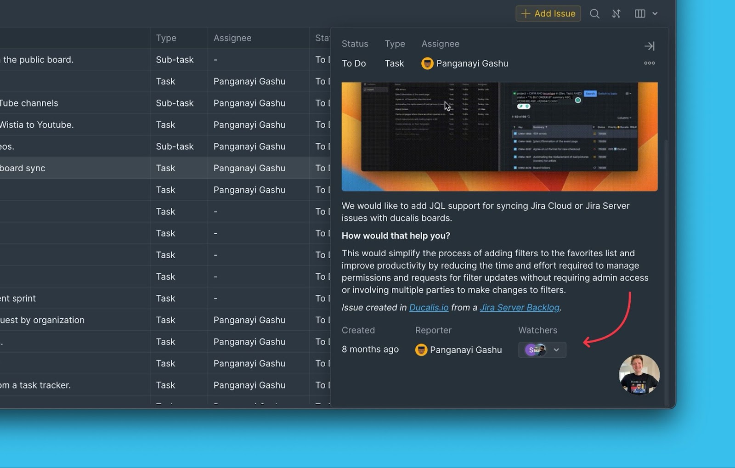Open the search magnifier icon

[594, 14]
